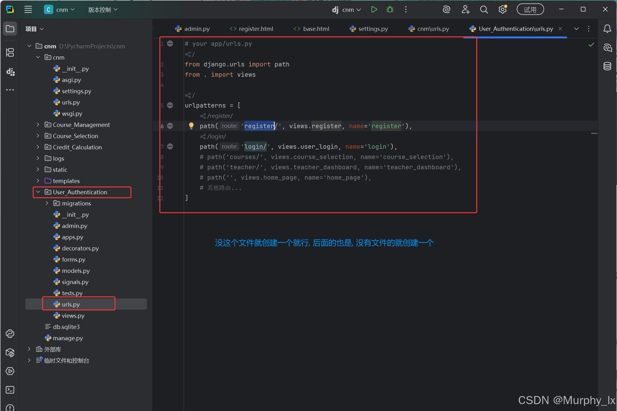
Task: Close the User_Authentication\urls.py tab
Action: (x=560, y=29)
